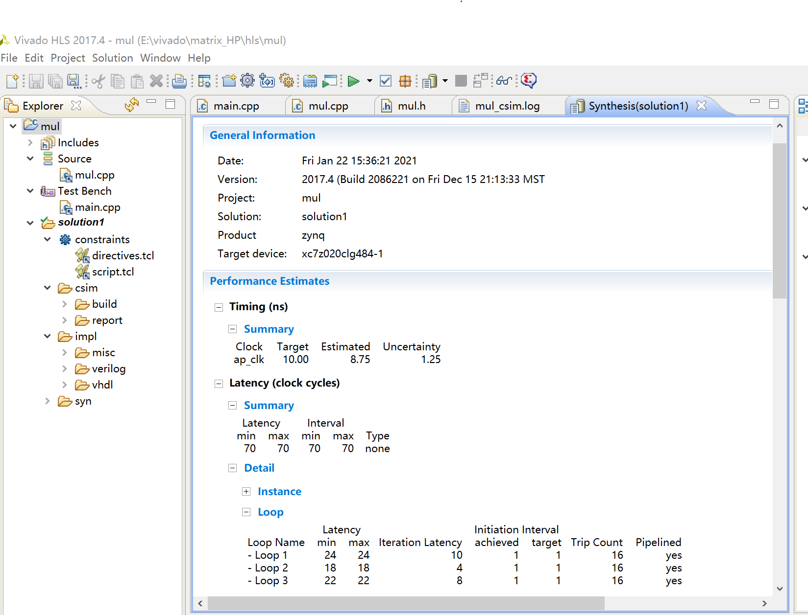
Task: Open the Solution menu
Action: click(113, 58)
